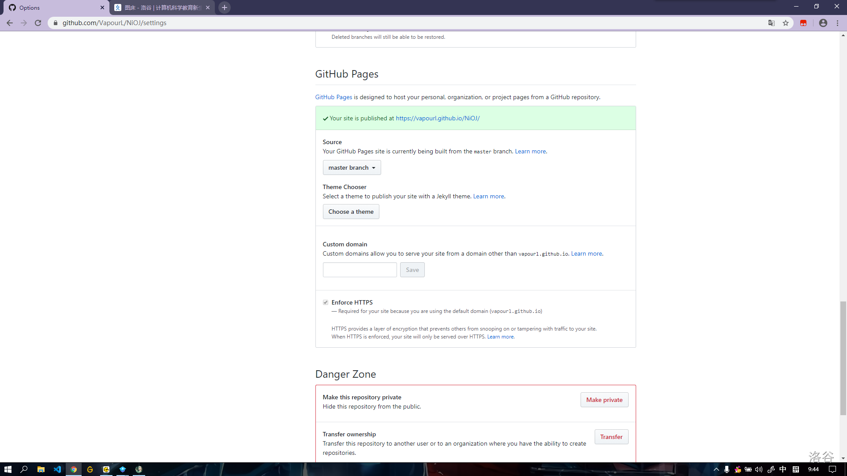Screen dimensions: 847x476
Task: Toggle the Enforce HTTPS checkbox
Action: [x=326, y=302]
